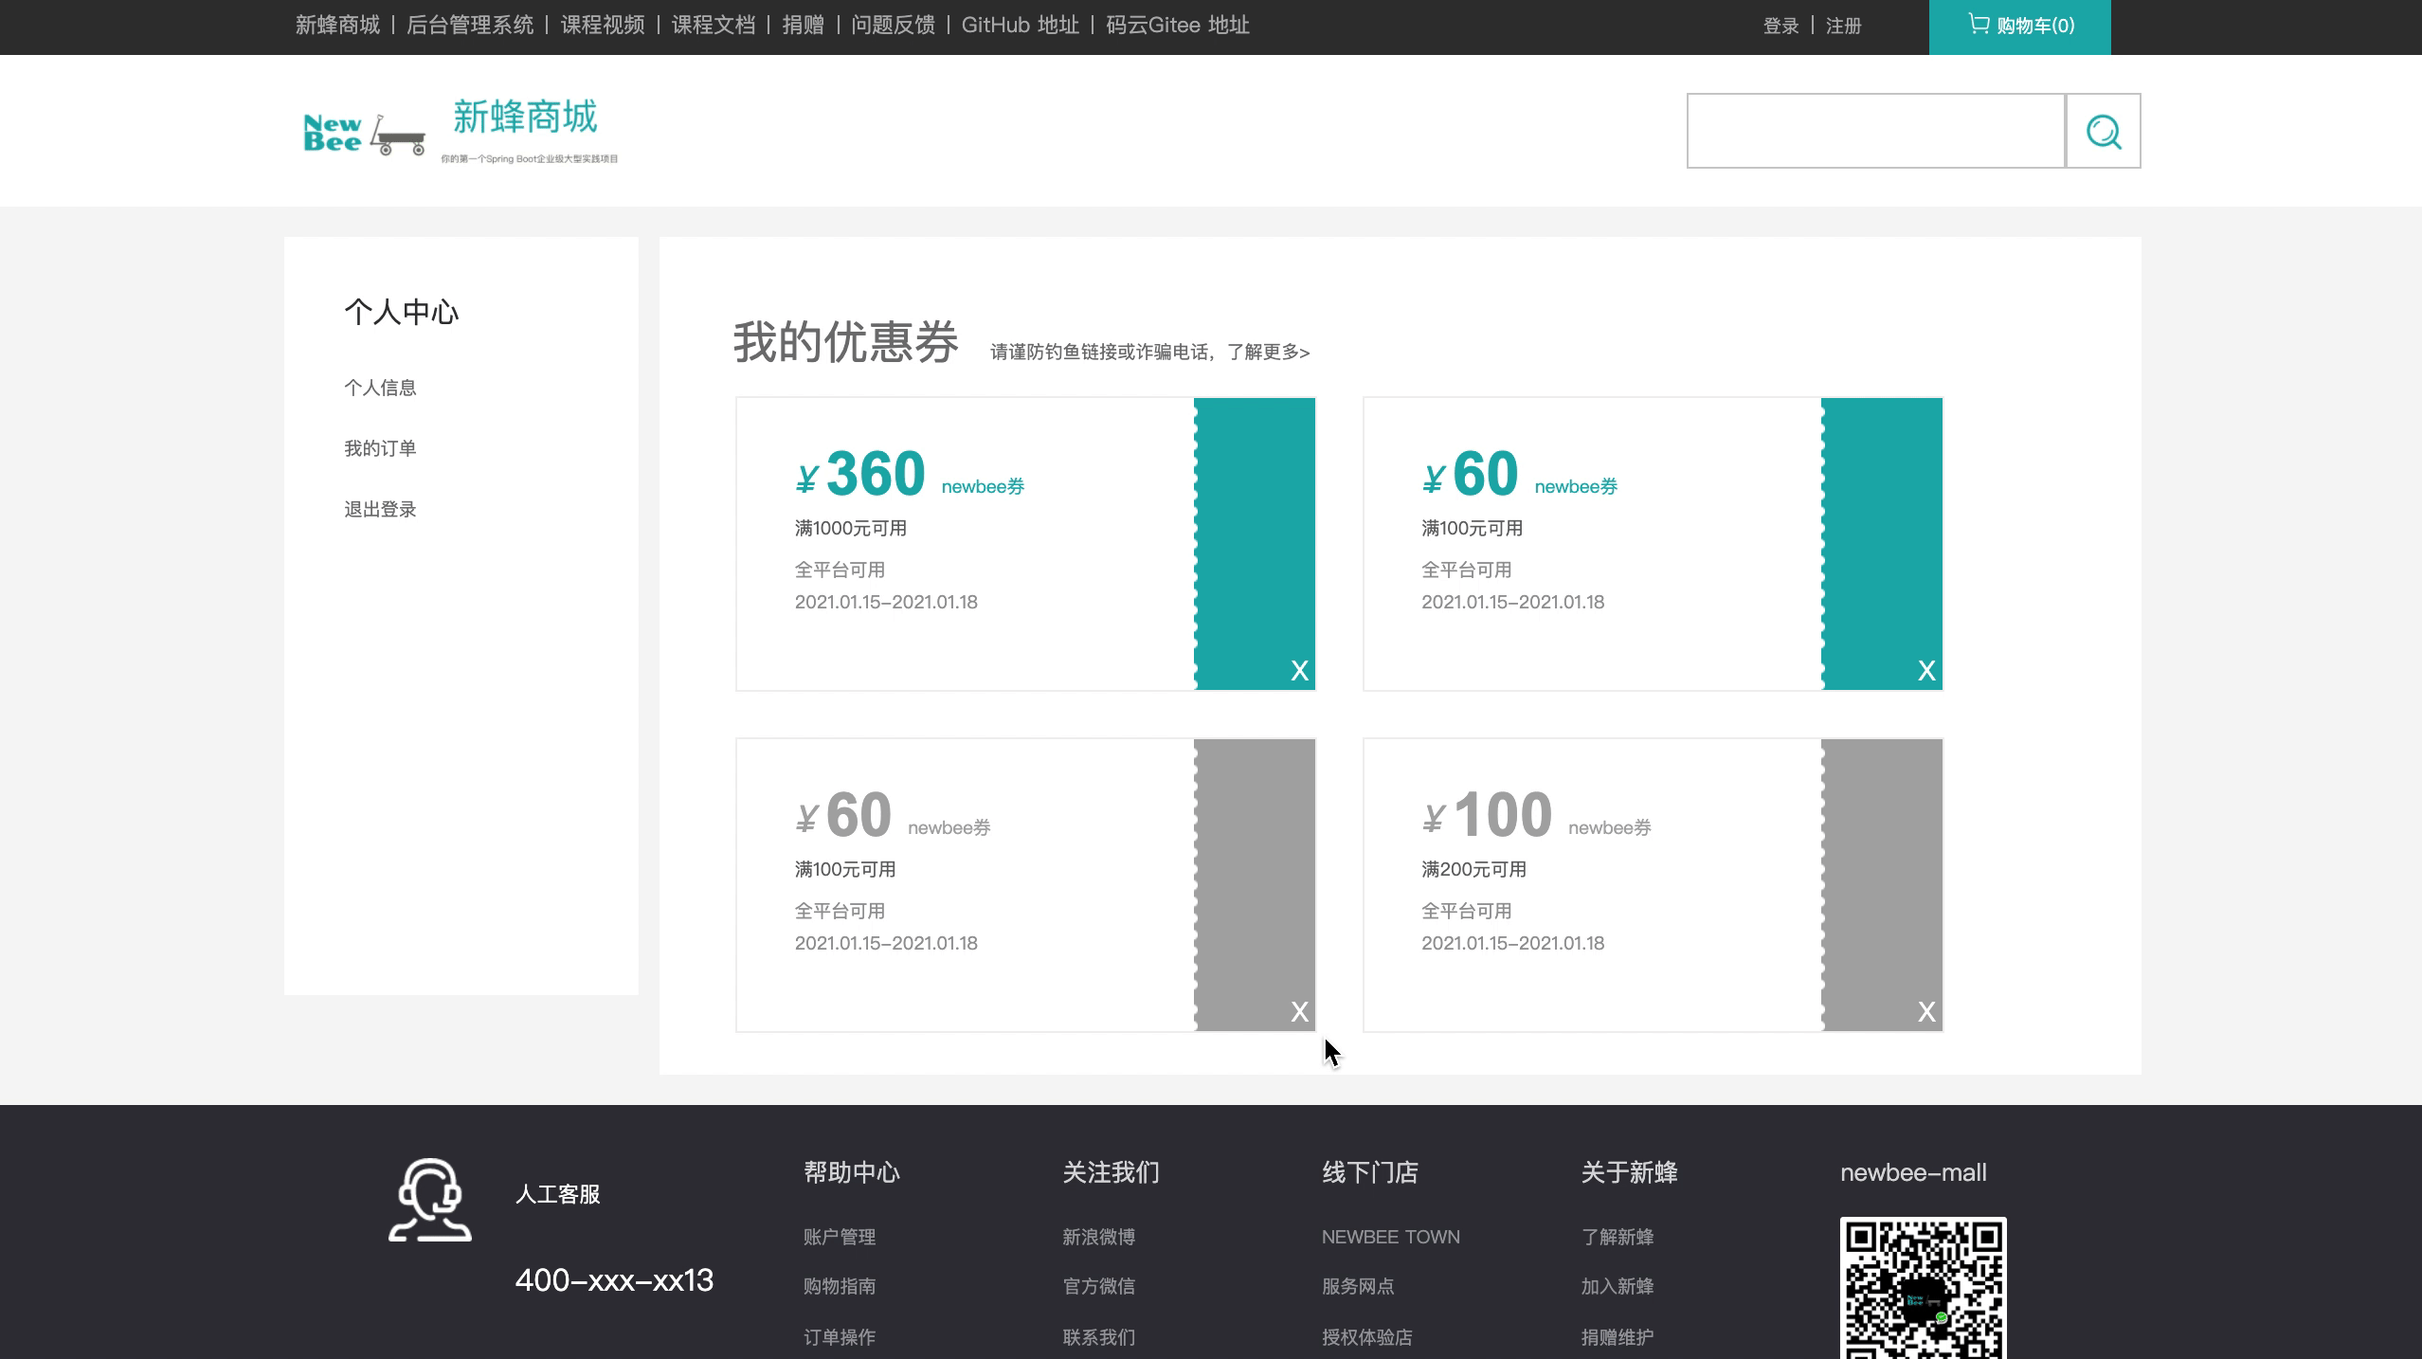This screenshot has width=2422, height=1359.
Task: Click the 了解更多> link beside coupons title
Action: pos(1268,353)
